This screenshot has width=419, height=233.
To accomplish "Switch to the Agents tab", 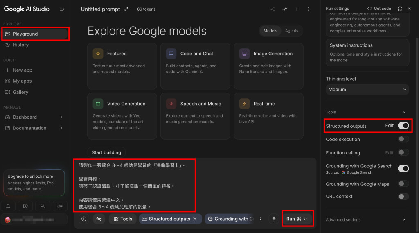I will point(291,31).
